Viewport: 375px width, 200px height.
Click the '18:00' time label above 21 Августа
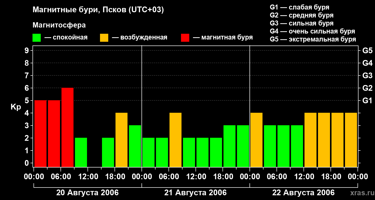tap(223, 177)
